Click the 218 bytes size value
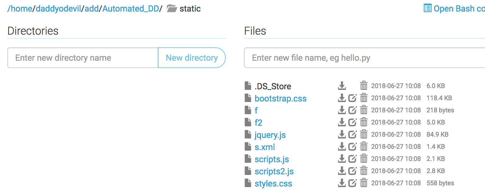485x195 pixels. [440, 110]
